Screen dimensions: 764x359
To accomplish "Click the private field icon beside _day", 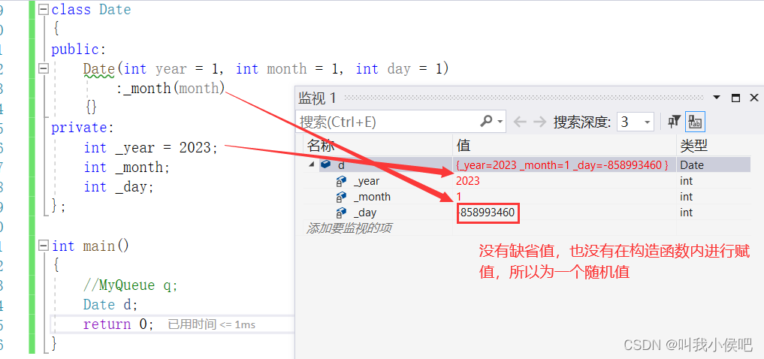I will (x=341, y=213).
